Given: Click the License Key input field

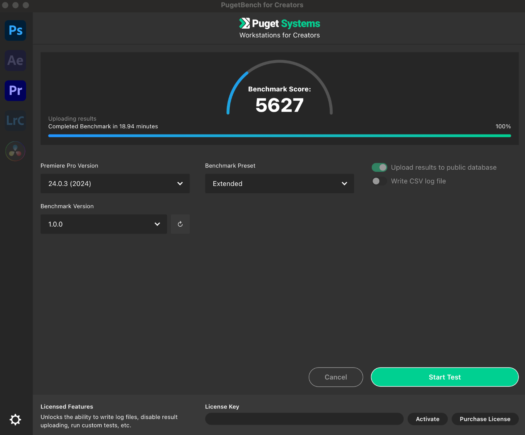Looking at the screenshot, I should coord(304,419).
